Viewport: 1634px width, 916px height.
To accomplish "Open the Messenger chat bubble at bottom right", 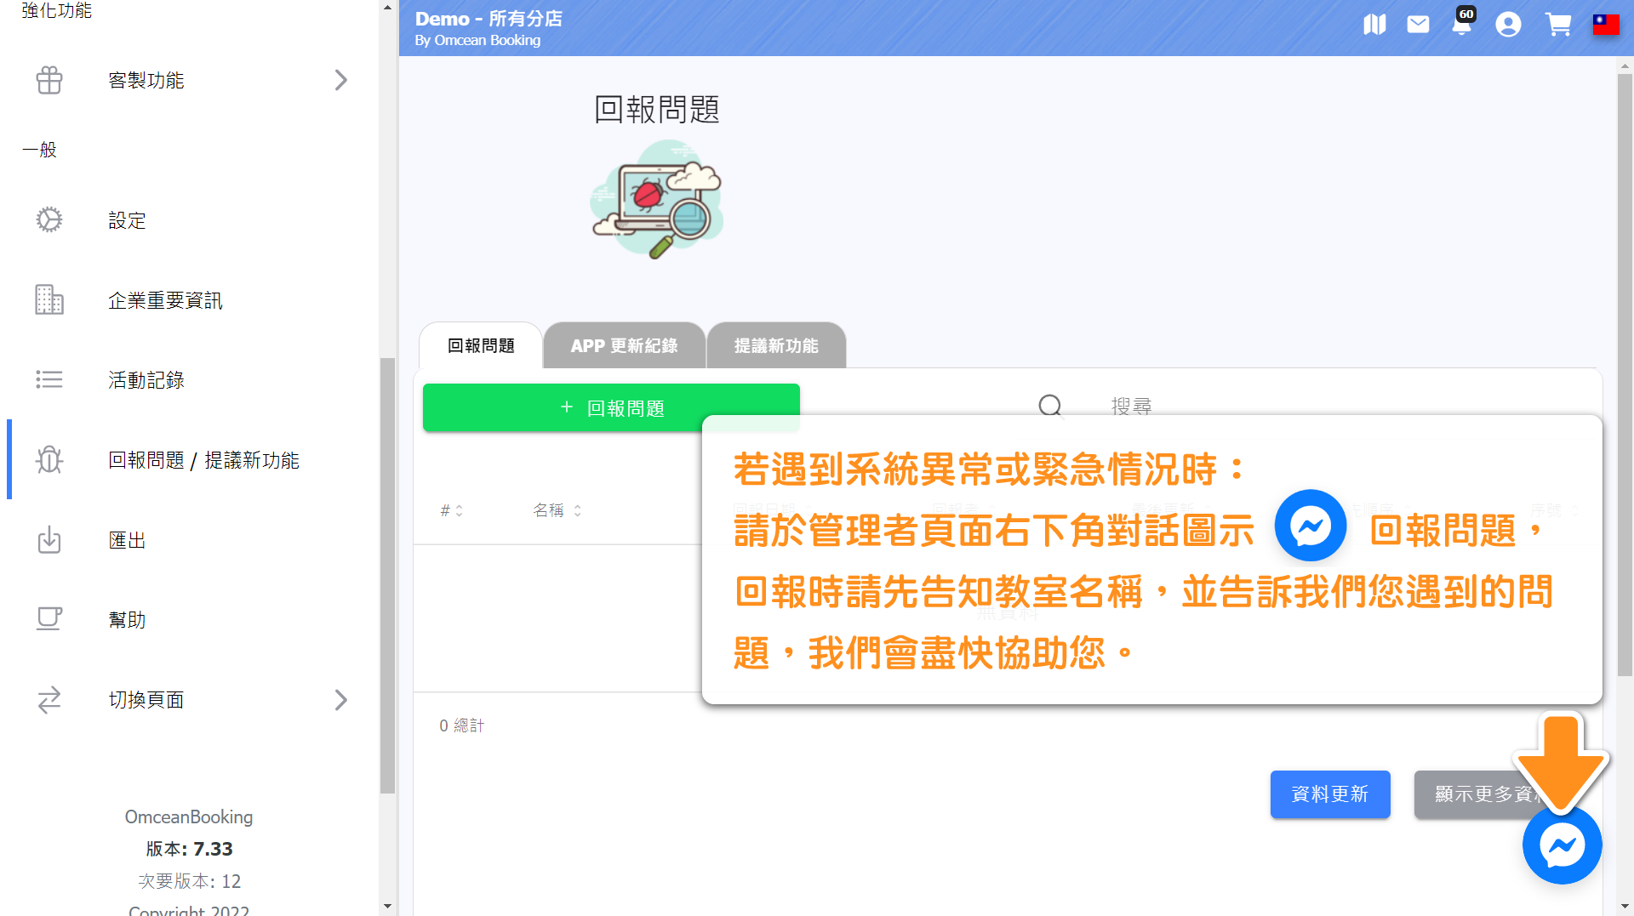I will tap(1562, 845).
